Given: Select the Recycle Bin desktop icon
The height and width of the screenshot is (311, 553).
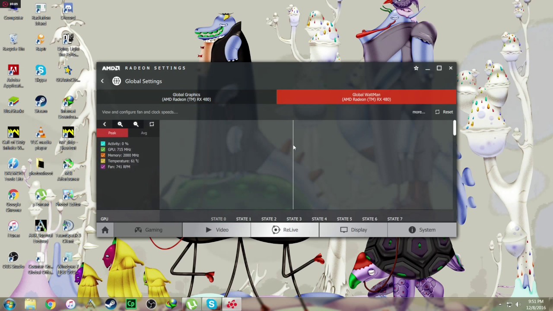Looking at the screenshot, I should 13,43.
